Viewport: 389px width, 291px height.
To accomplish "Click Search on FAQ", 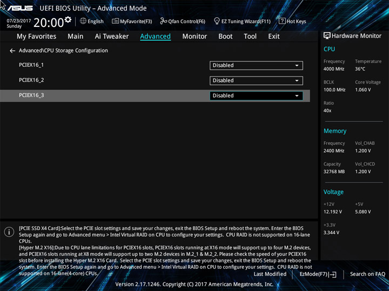I will click(x=367, y=274).
